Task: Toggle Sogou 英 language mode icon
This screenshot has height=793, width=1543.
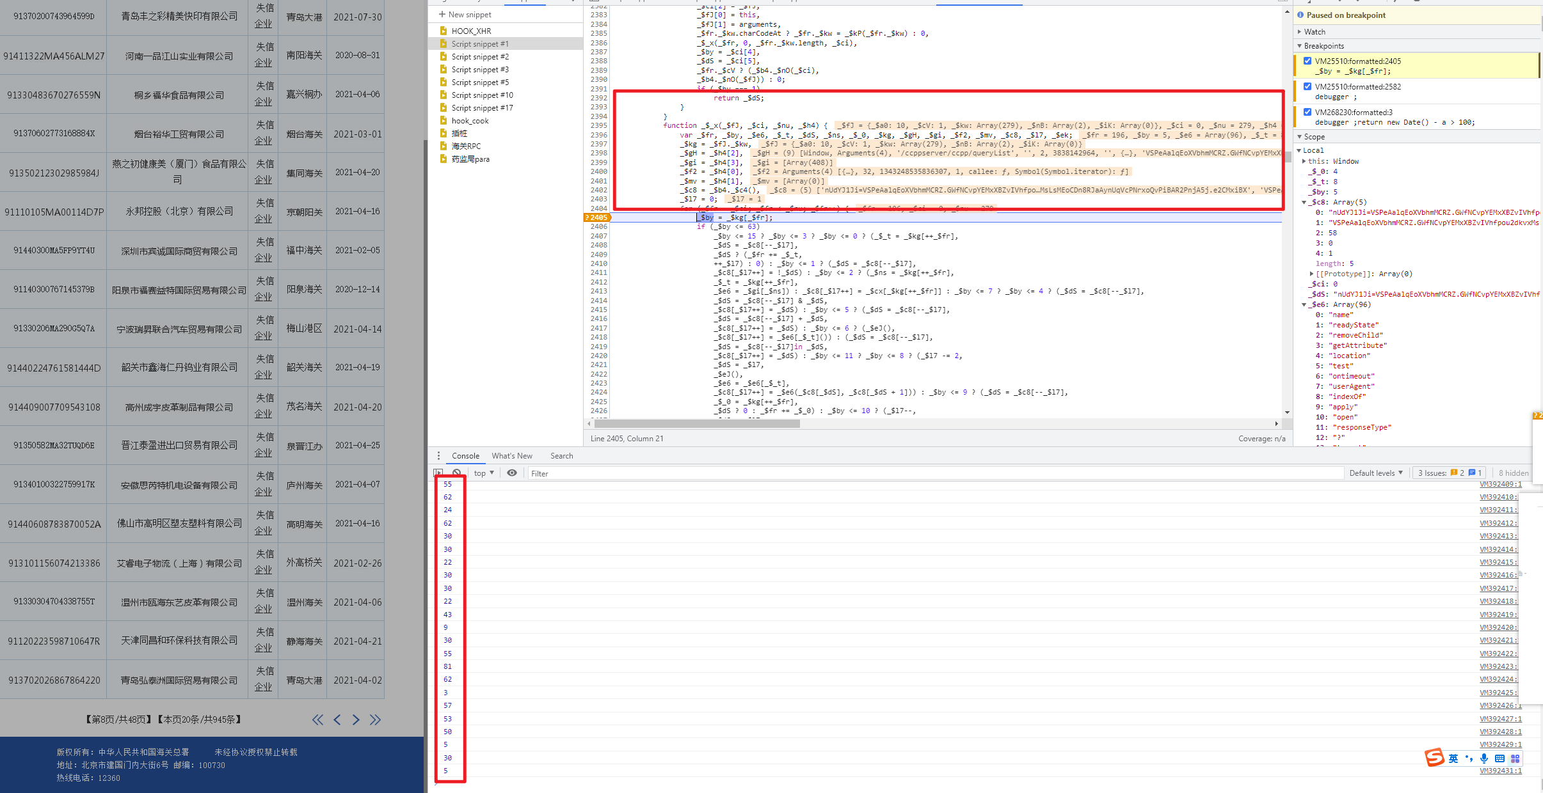Action: 1453,758
